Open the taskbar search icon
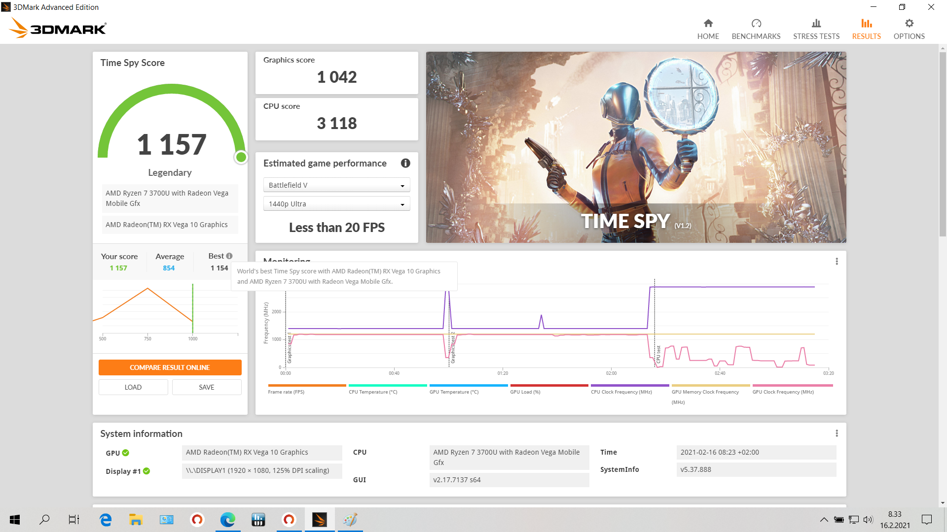Viewport: 947px width, 532px height. click(44, 519)
